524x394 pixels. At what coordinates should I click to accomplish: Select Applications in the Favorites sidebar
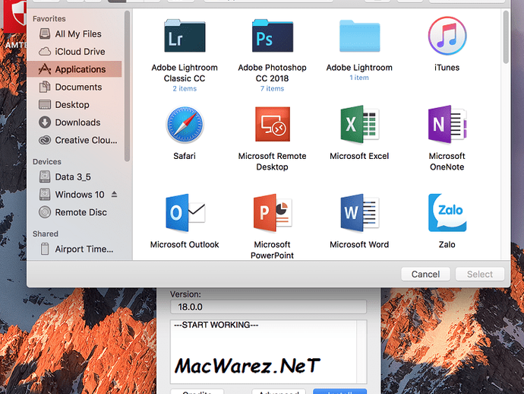pos(74,69)
